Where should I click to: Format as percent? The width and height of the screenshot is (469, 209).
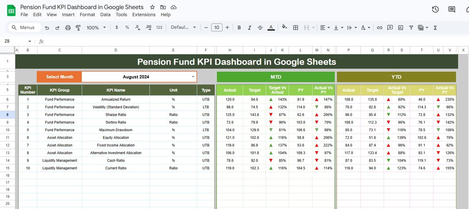tap(127, 27)
